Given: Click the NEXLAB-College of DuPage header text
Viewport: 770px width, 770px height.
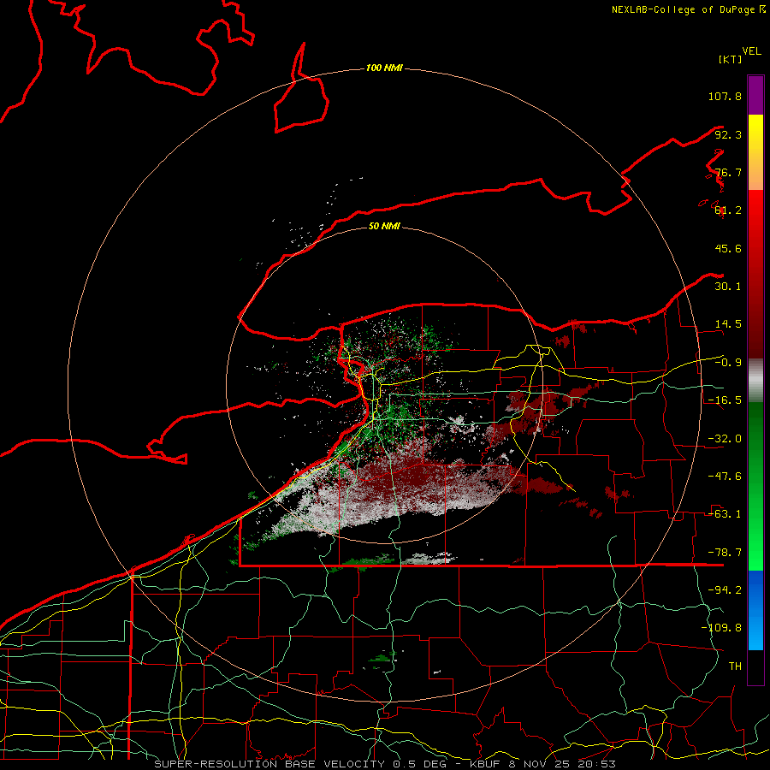Looking at the screenshot, I should (x=688, y=9).
